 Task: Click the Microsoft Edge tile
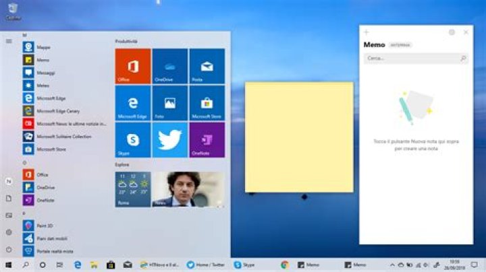133,103
